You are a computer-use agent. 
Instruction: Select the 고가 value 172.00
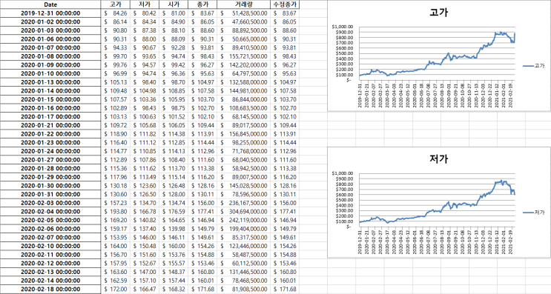click(115, 289)
